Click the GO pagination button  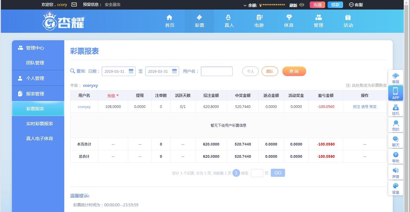pos(278,173)
